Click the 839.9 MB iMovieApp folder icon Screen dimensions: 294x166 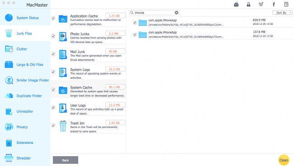[x=142, y=23]
